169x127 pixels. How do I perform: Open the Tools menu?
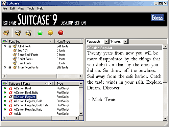[x=31, y=8]
